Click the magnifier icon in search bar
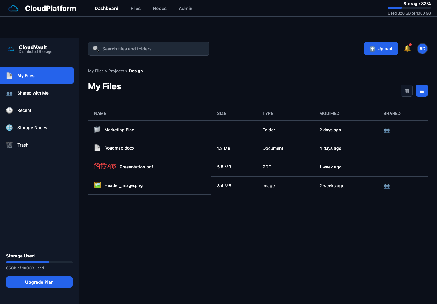 [96, 49]
